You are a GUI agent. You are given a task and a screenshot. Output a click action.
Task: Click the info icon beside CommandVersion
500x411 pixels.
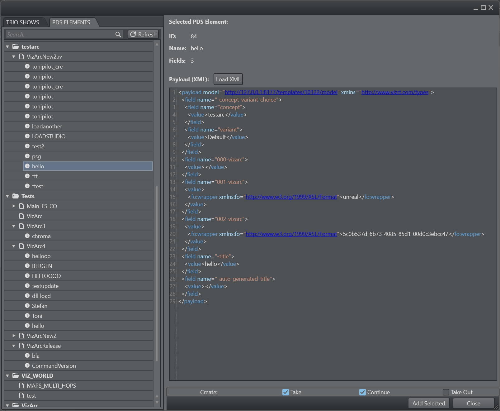(27, 366)
